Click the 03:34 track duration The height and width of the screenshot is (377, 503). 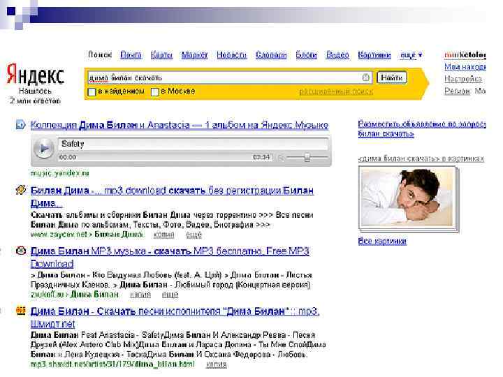[x=261, y=157]
